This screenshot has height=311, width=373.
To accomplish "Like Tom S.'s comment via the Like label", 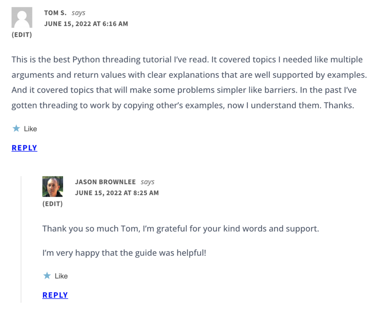I will click(x=30, y=129).
